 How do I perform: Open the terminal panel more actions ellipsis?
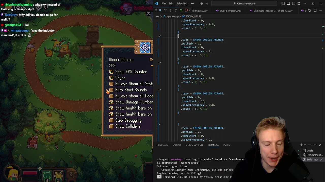coord(310,145)
